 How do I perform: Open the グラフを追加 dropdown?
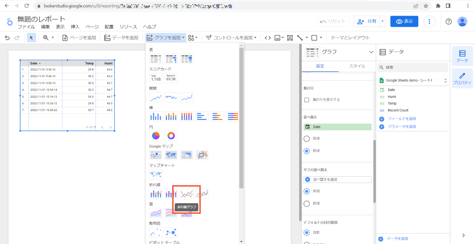[165, 37]
